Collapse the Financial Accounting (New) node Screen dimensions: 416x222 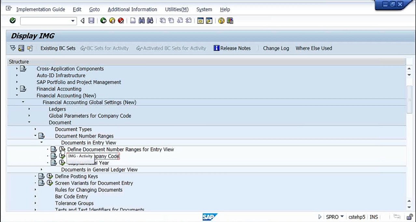pos(17,96)
